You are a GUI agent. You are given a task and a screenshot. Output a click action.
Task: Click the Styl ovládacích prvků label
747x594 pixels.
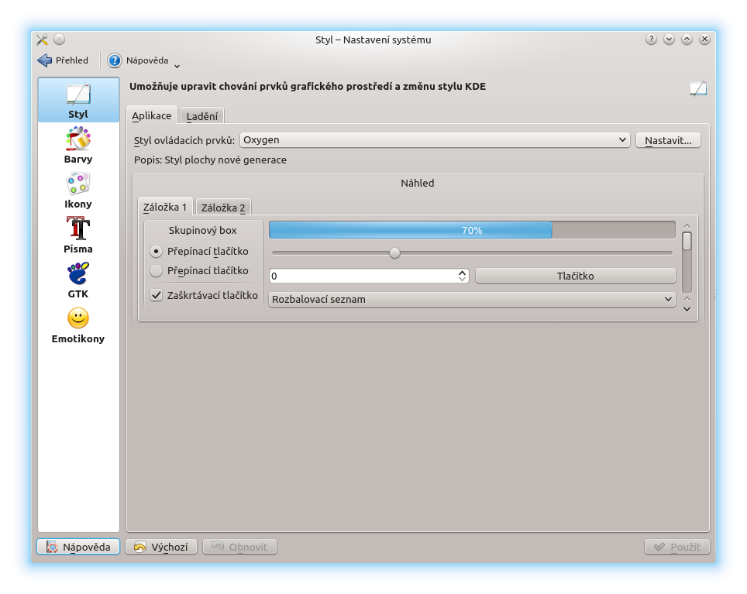click(x=184, y=140)
